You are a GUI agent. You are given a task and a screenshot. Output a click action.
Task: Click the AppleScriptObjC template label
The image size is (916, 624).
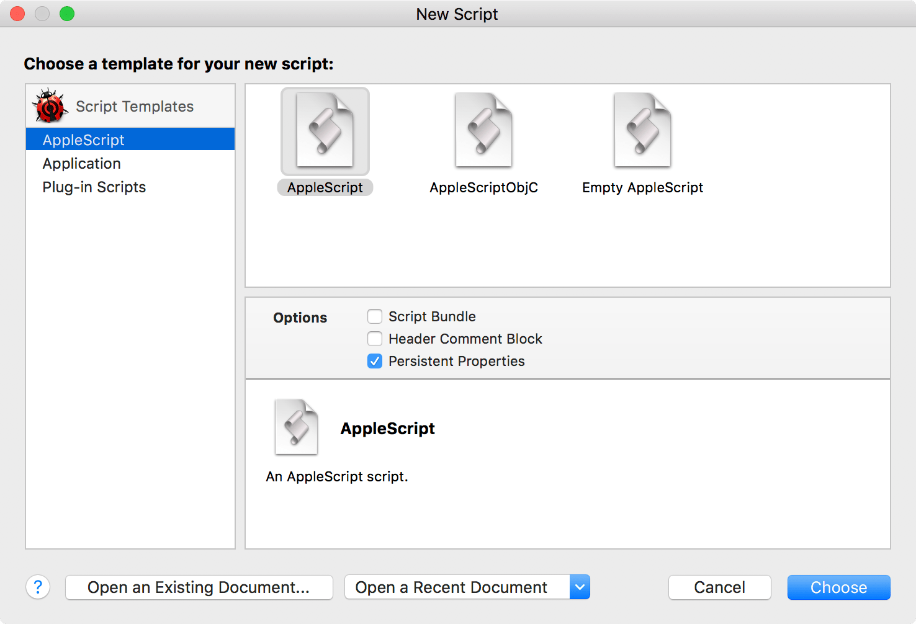tap(484, 187)
